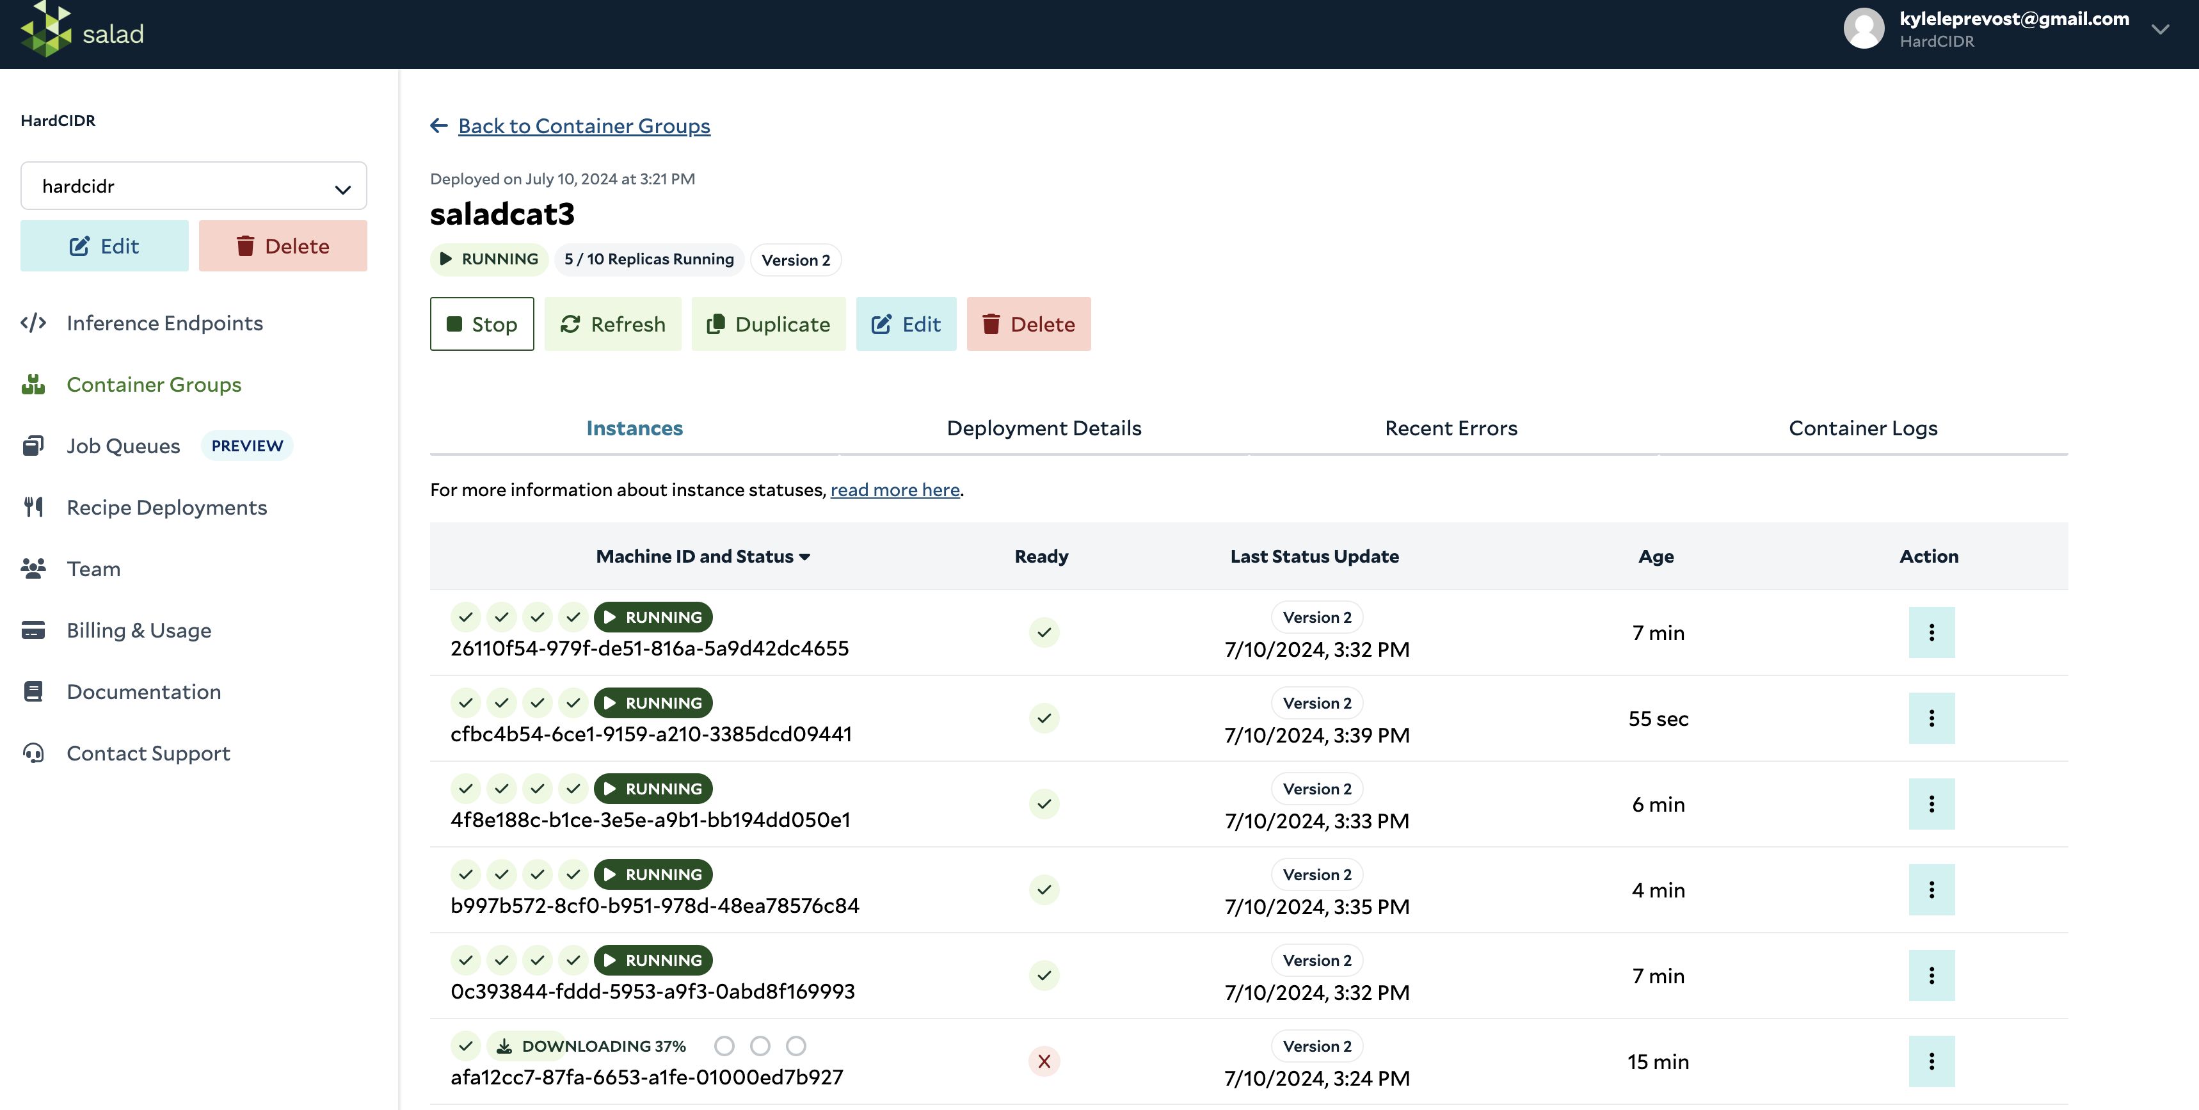This screenshot has height=1110, width=2199.
Task: Click the Ready checkmark for instance 26110f54
Action: tap(1043, 632)
